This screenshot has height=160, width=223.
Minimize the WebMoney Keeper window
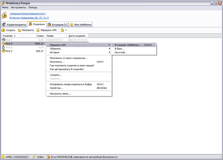point(212,3)
